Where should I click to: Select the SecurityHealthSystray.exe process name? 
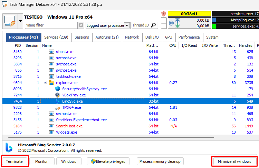[x=84, y=89]
